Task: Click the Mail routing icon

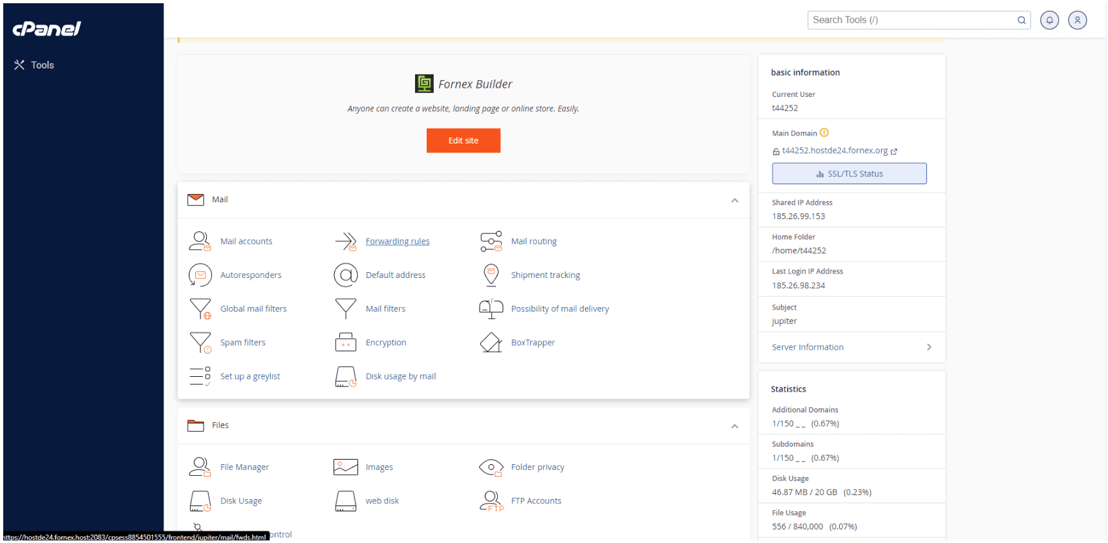Action: [491, 241]
